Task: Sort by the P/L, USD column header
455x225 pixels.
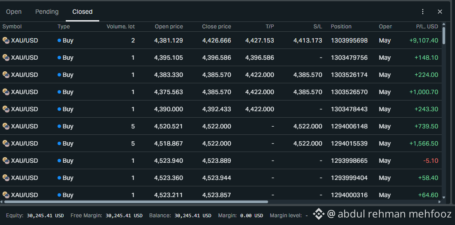Action: (x=427, y=27)
